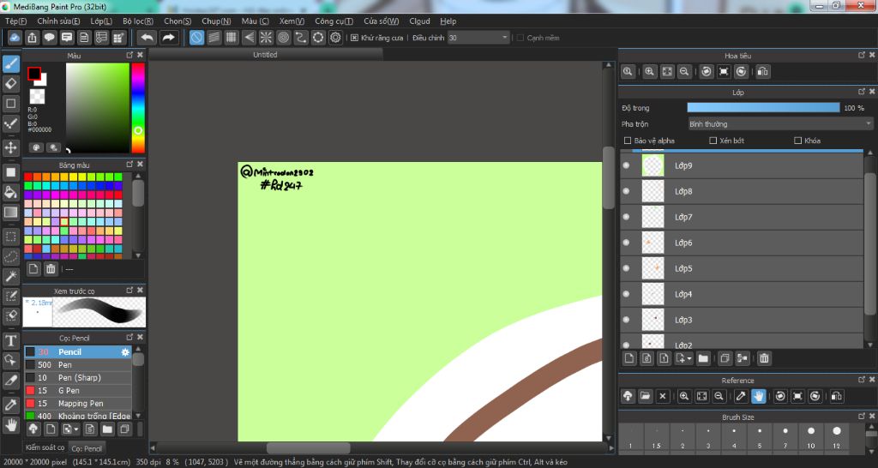The image size is (878, 468).
Task: Click the Undo arrow in toolbar
Action: pos(147,38)
